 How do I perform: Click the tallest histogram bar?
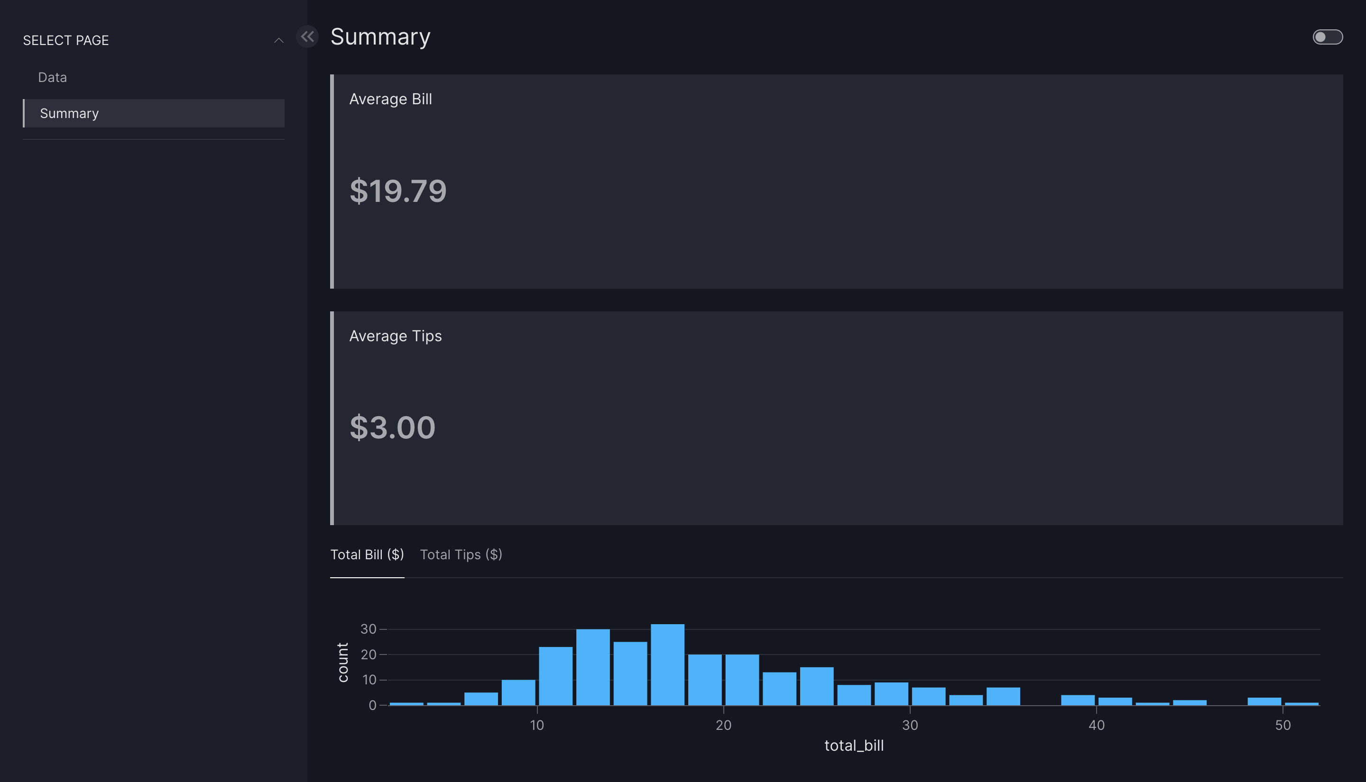point(667,665)
